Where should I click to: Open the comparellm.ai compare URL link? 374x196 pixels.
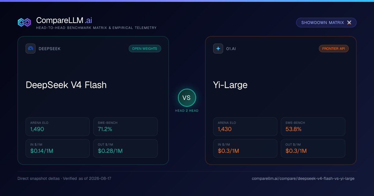coord(303,179)
